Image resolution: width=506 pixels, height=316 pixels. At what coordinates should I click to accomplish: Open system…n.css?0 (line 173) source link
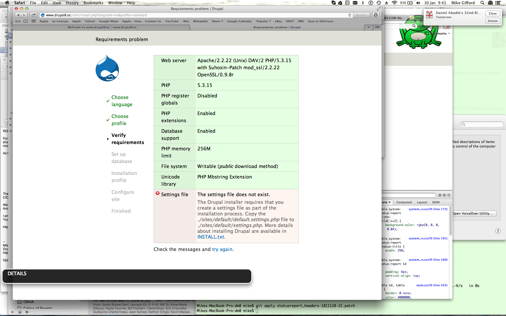(x=428, y=209)
